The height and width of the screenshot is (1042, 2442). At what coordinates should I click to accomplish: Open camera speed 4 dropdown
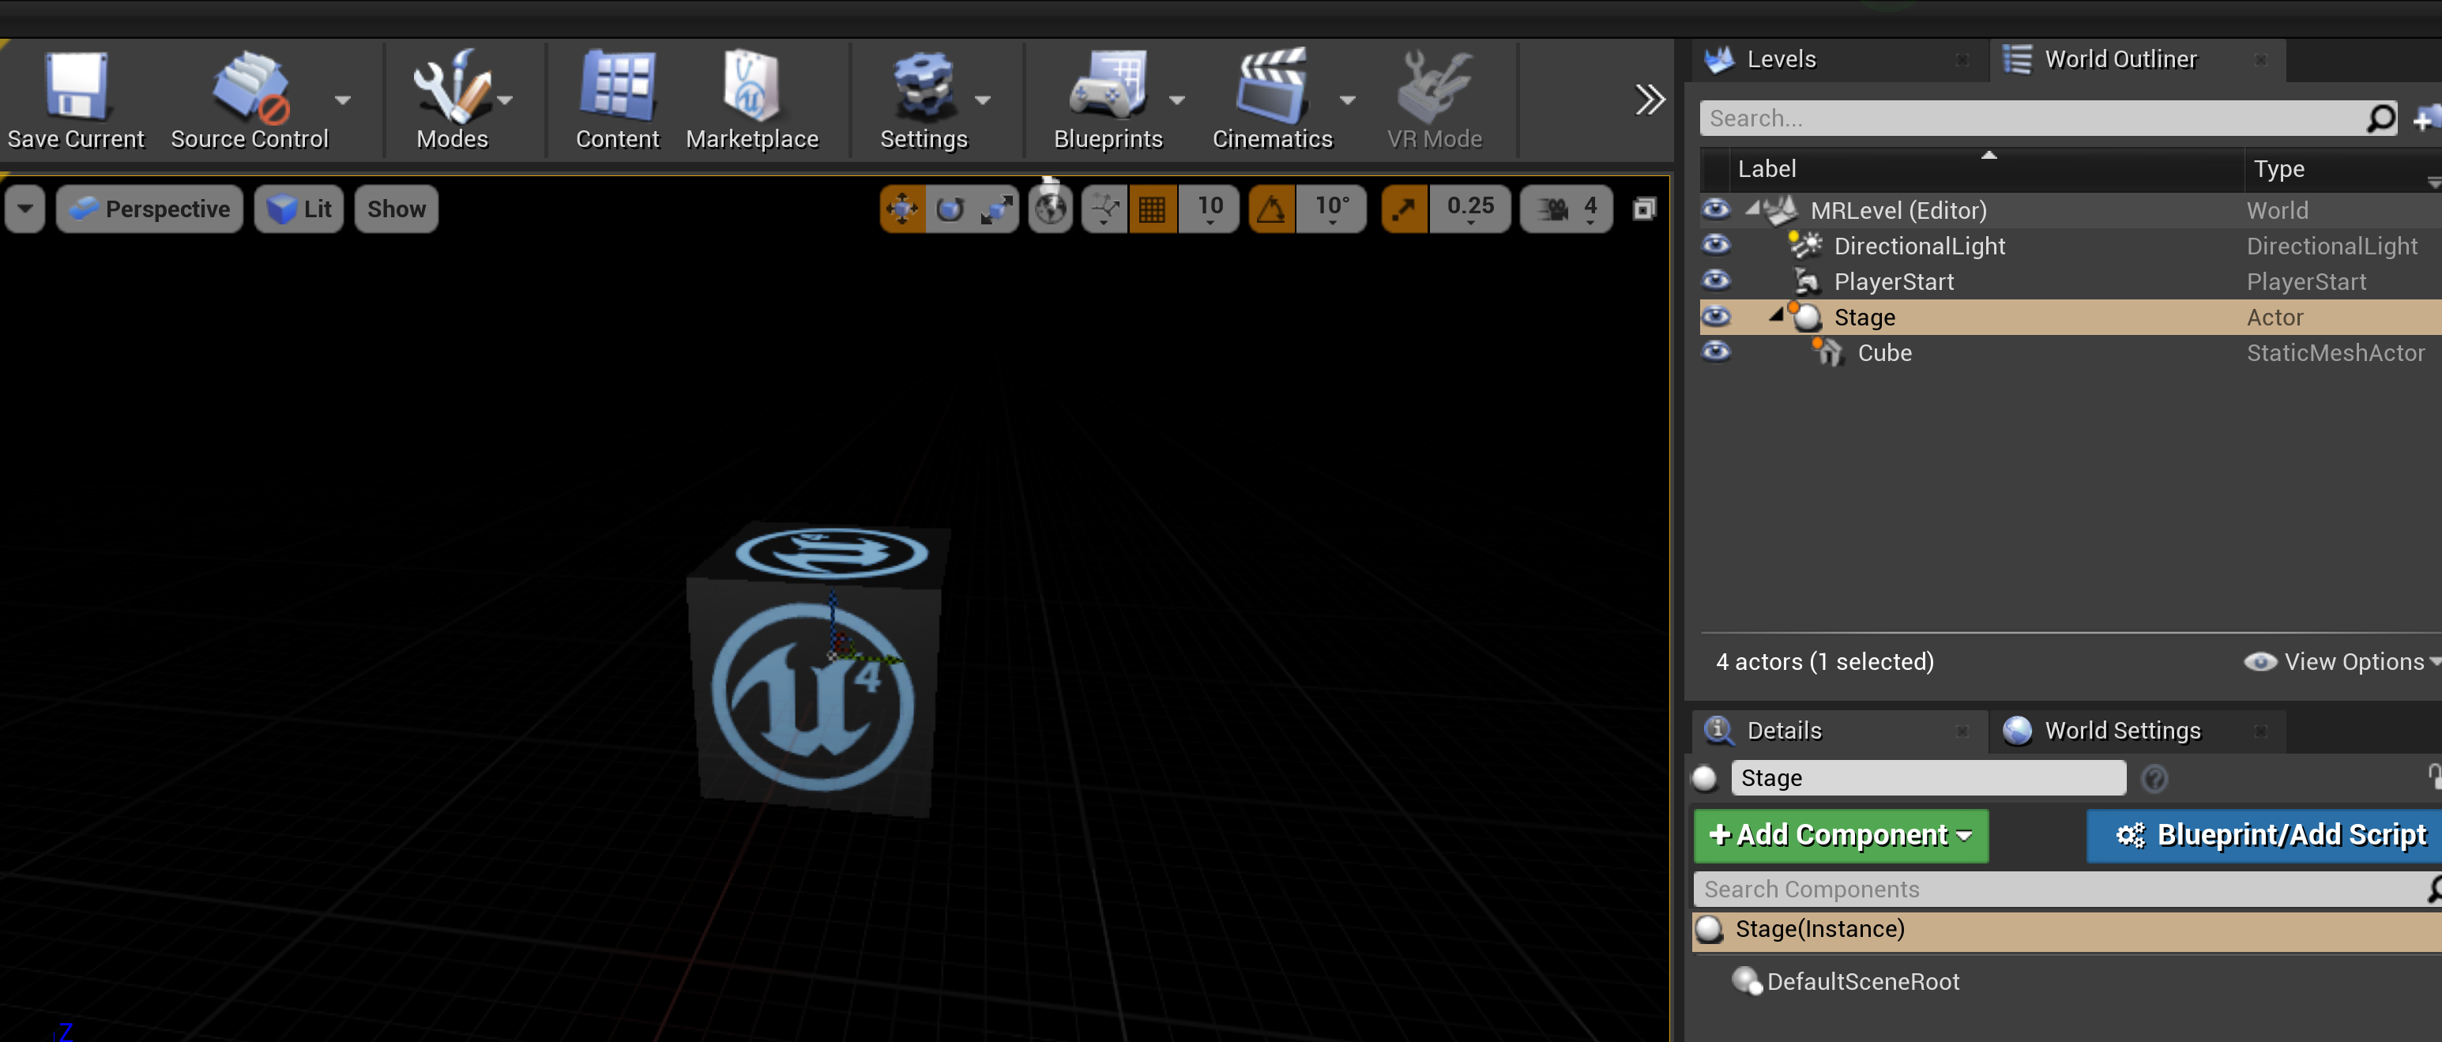coord(1566,209)
